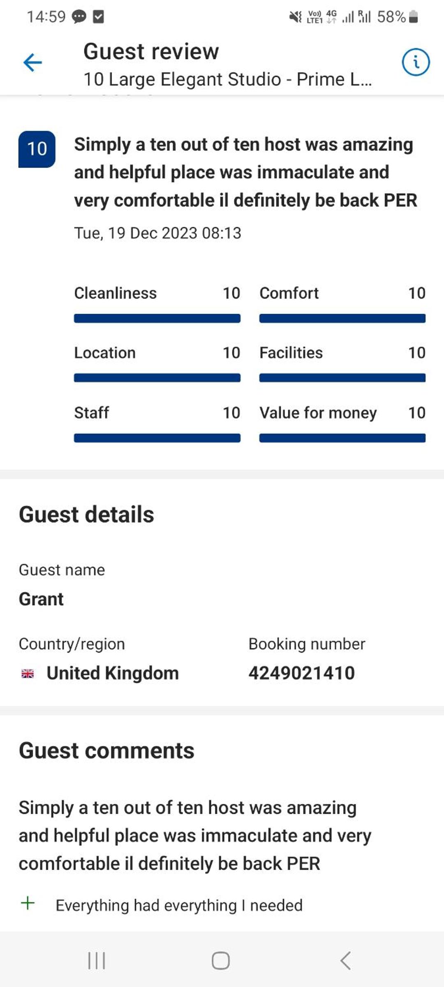Open the info circle icon
This screenshot has width=444, height=987.
[x=416, y=63]
